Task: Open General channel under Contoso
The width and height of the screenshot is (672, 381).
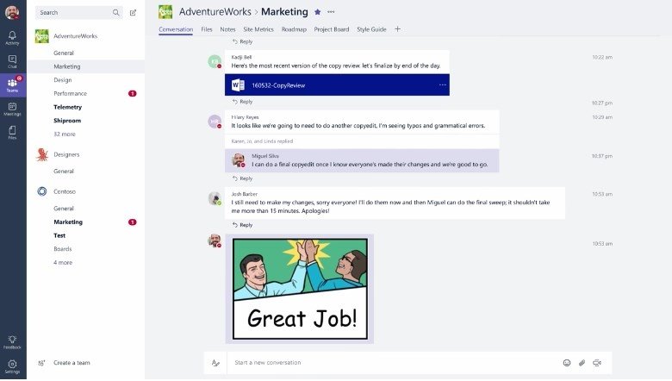Action: (x=64, y=209)
